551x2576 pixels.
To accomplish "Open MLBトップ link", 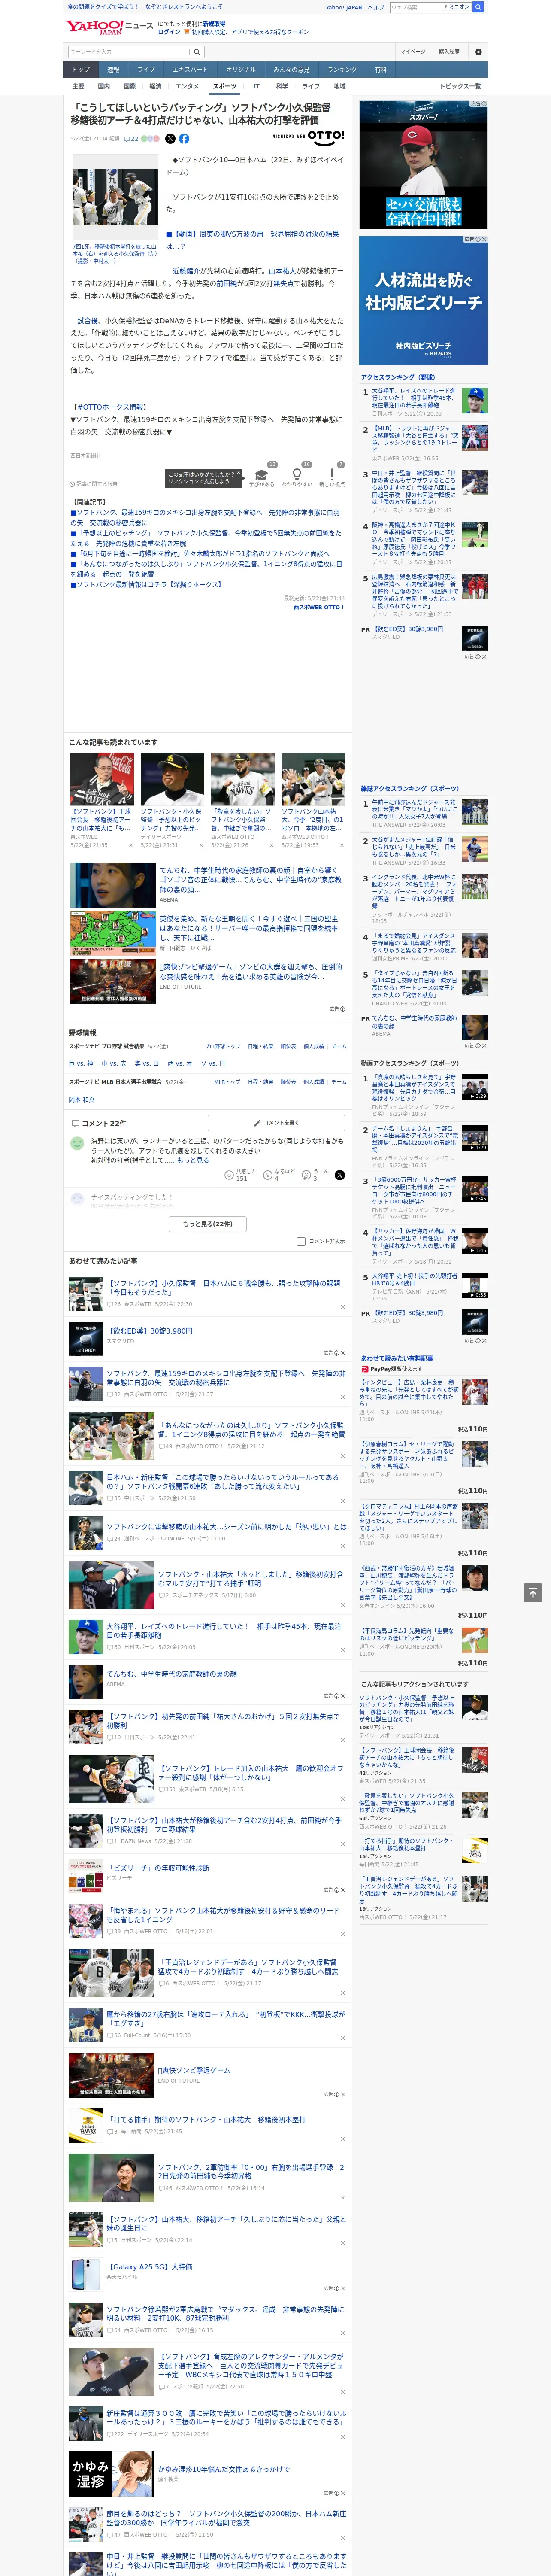I will pyautogui.click(x=227, y=1081).
